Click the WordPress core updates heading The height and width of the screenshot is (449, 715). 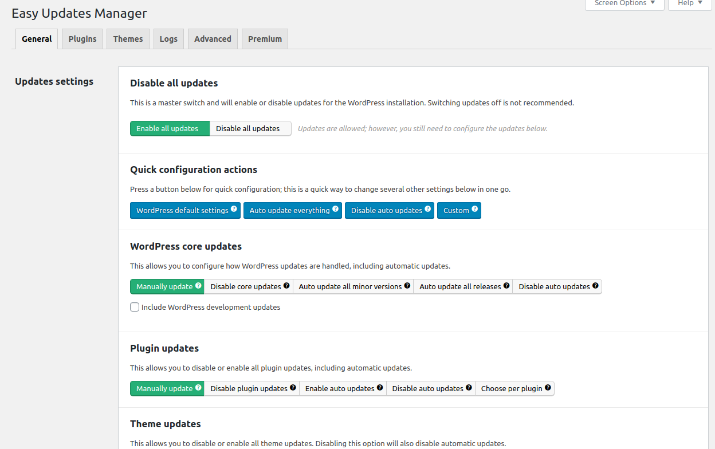click(x=186, y=246)
